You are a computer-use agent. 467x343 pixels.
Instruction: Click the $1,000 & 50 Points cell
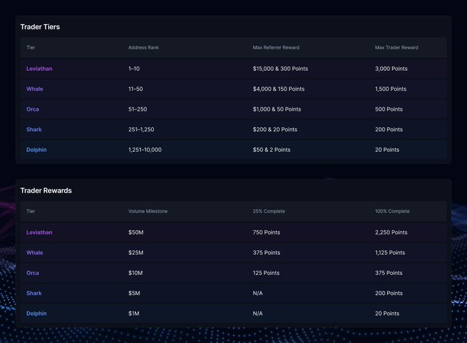[277, 109]
